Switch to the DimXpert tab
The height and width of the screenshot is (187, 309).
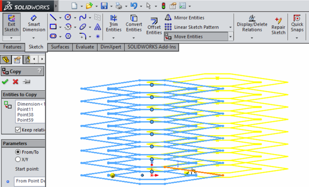coord(111,47)
